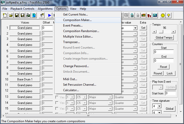Click the New composition toolbar icon
Image resolution: width=184 pixels, height=124 pixels.
[5, 15]
